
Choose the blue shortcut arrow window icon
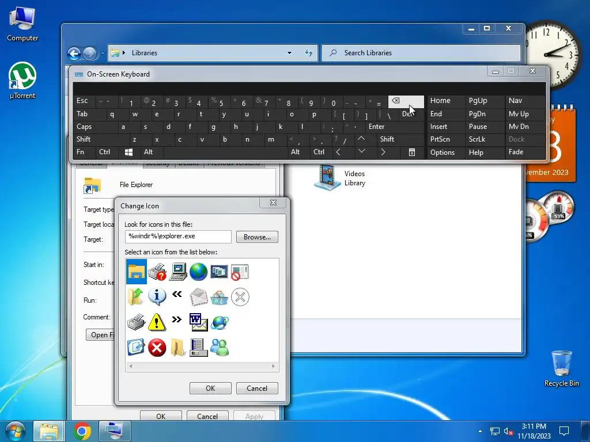click(x=136, y=347)
